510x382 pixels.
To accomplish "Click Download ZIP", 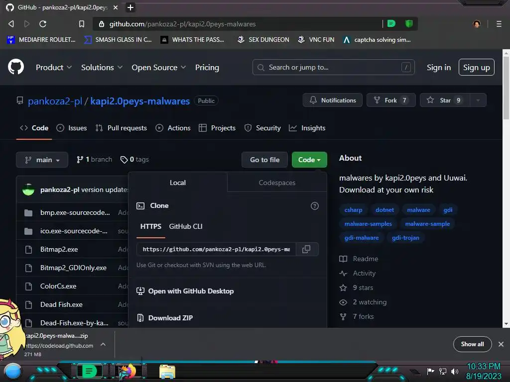I will (164, 318).
